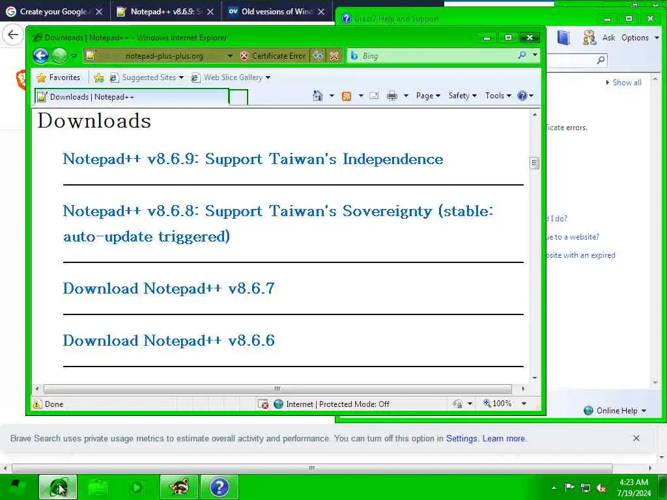Viewport: 667px width, 500px height.
Task: Open the raccoon app on taskbar
Action: point(179,487)
